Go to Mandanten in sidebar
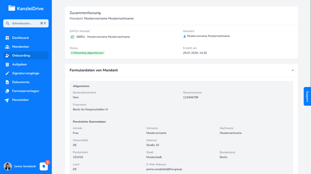The width and height of the screenshot is (311, 174). coord(26,47)
